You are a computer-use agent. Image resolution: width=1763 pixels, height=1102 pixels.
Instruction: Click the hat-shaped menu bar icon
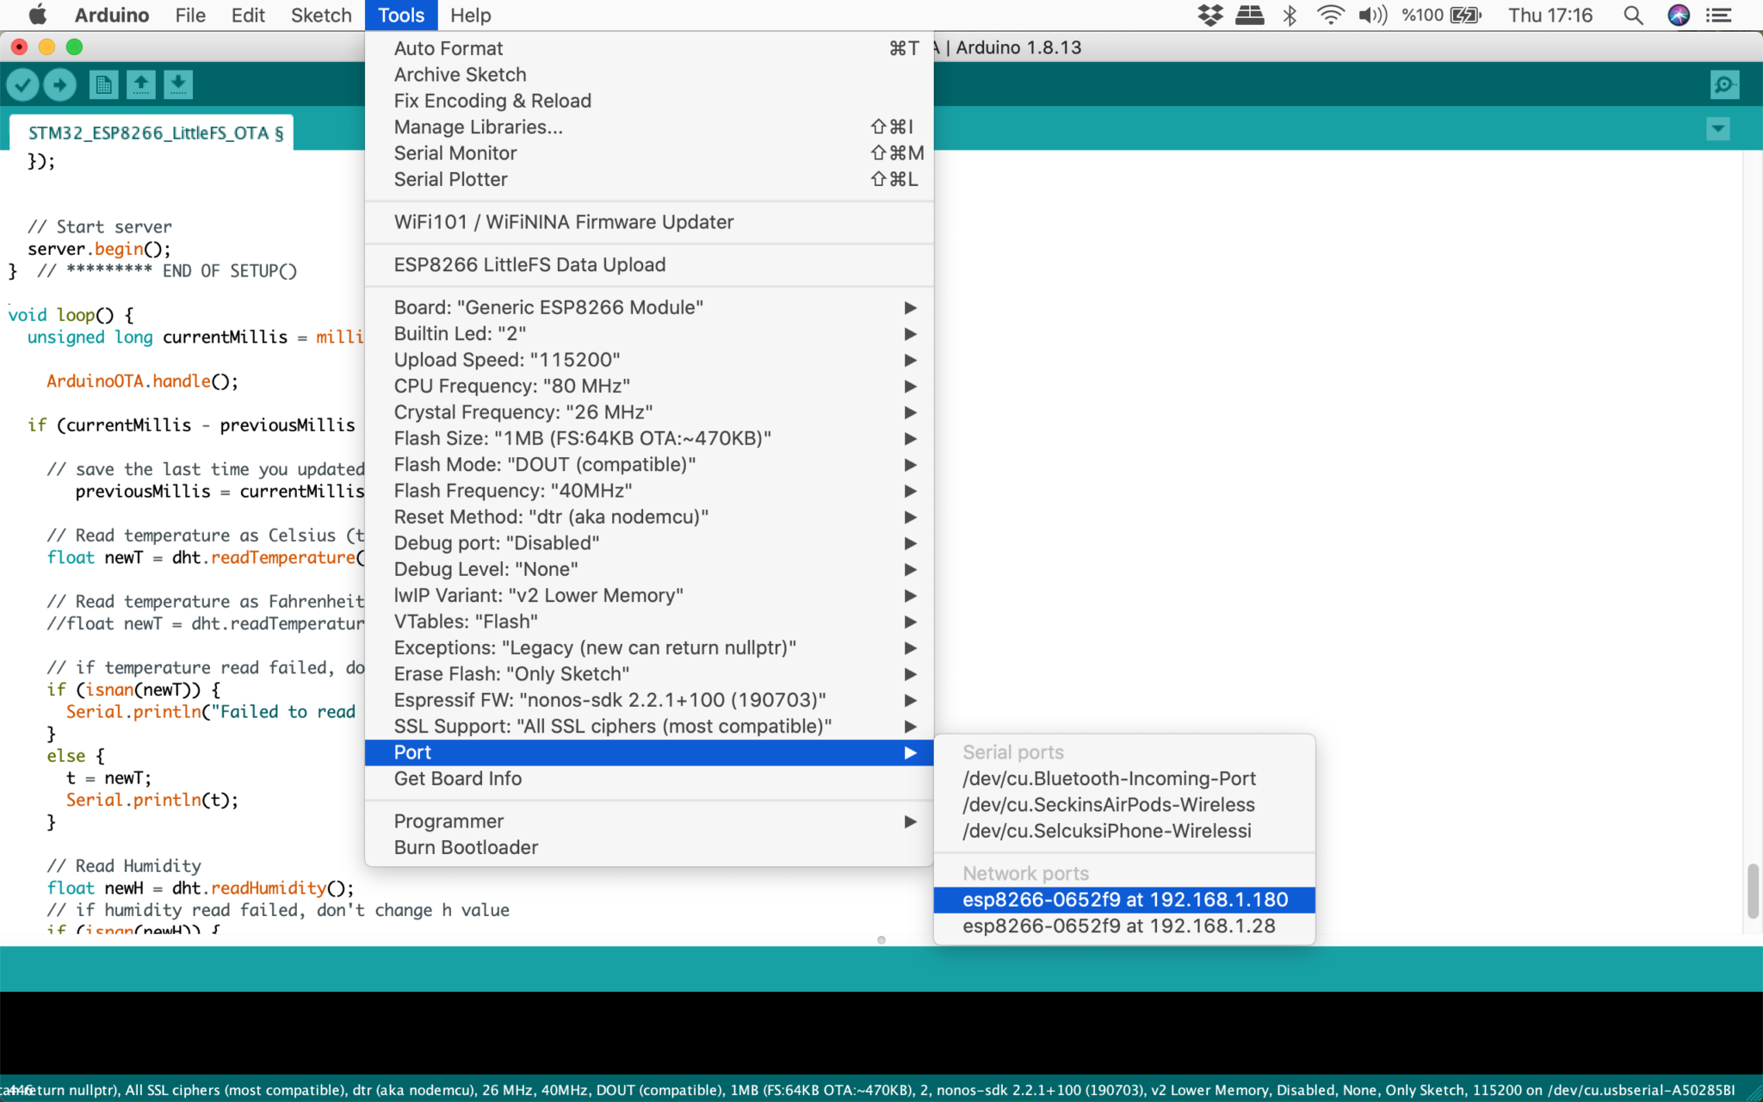coord(1249,15)
